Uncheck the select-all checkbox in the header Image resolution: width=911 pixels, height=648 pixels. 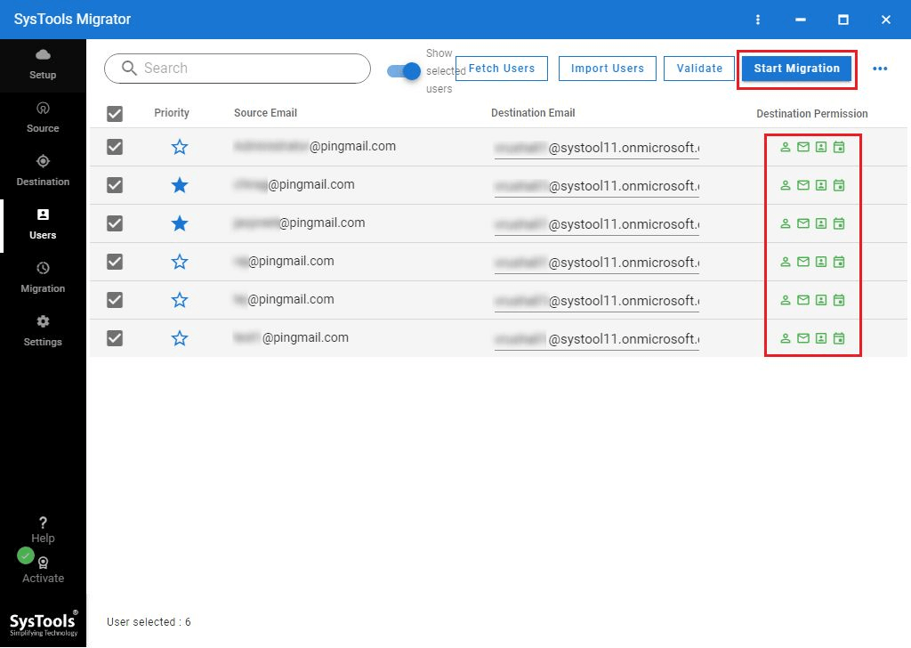tap(114, 112)
